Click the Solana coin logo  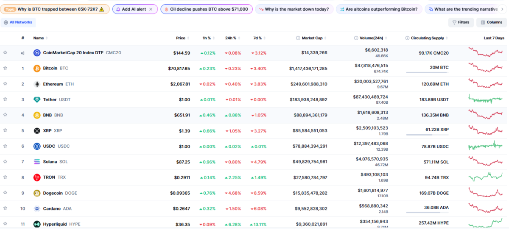(37, 162)
